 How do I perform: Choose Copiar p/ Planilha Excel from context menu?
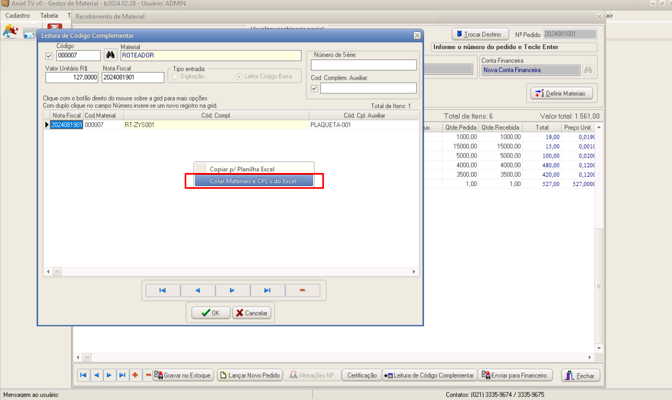(253, 169)
